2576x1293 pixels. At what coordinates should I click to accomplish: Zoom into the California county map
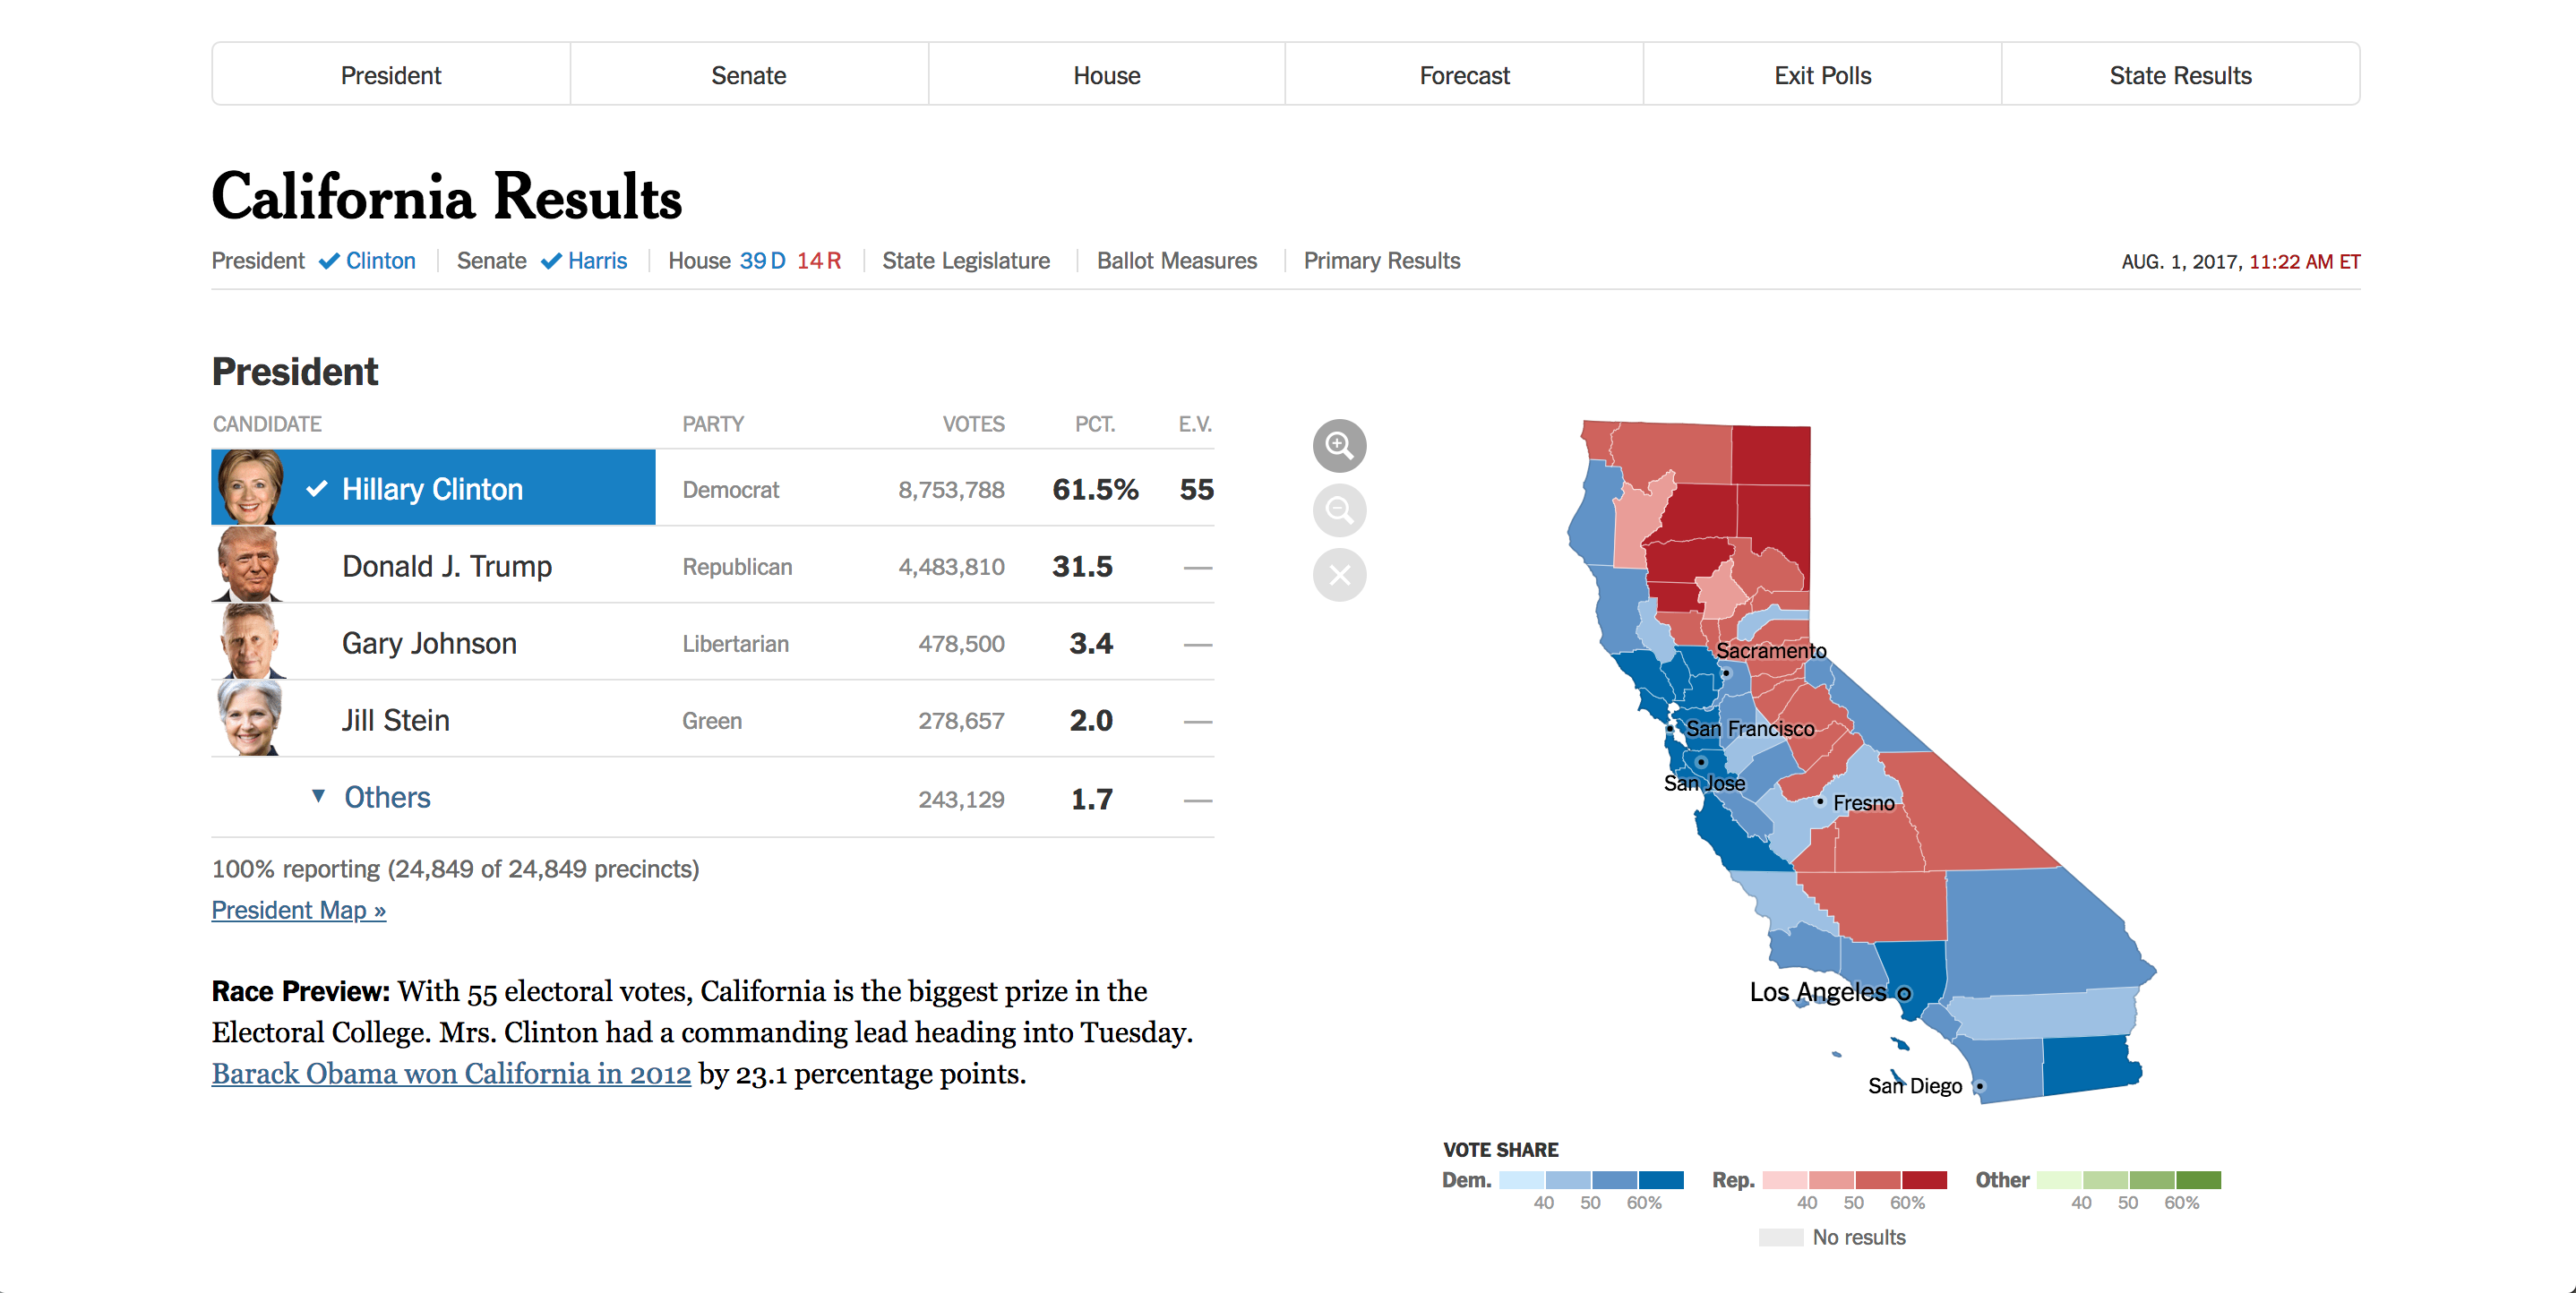point(1340,445)
